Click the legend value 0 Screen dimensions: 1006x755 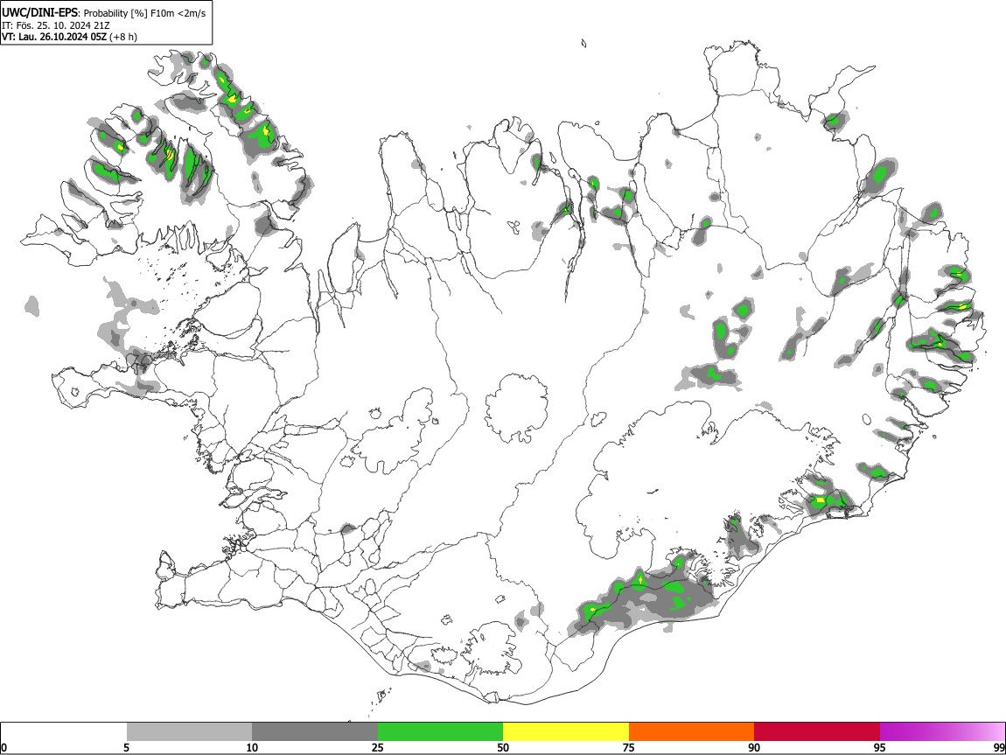tap(3, 747)
